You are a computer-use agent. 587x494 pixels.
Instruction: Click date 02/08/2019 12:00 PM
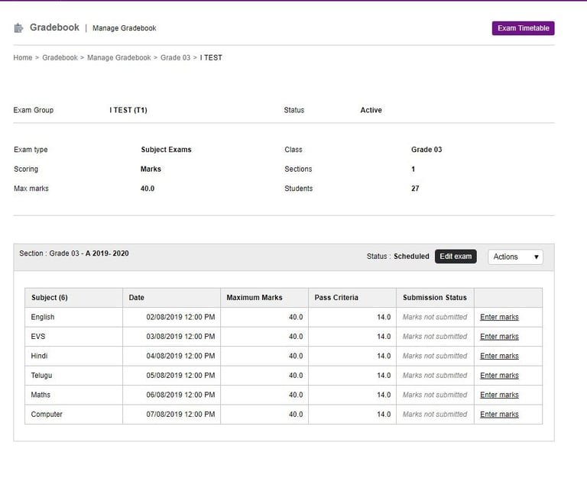tap(180, 317)
